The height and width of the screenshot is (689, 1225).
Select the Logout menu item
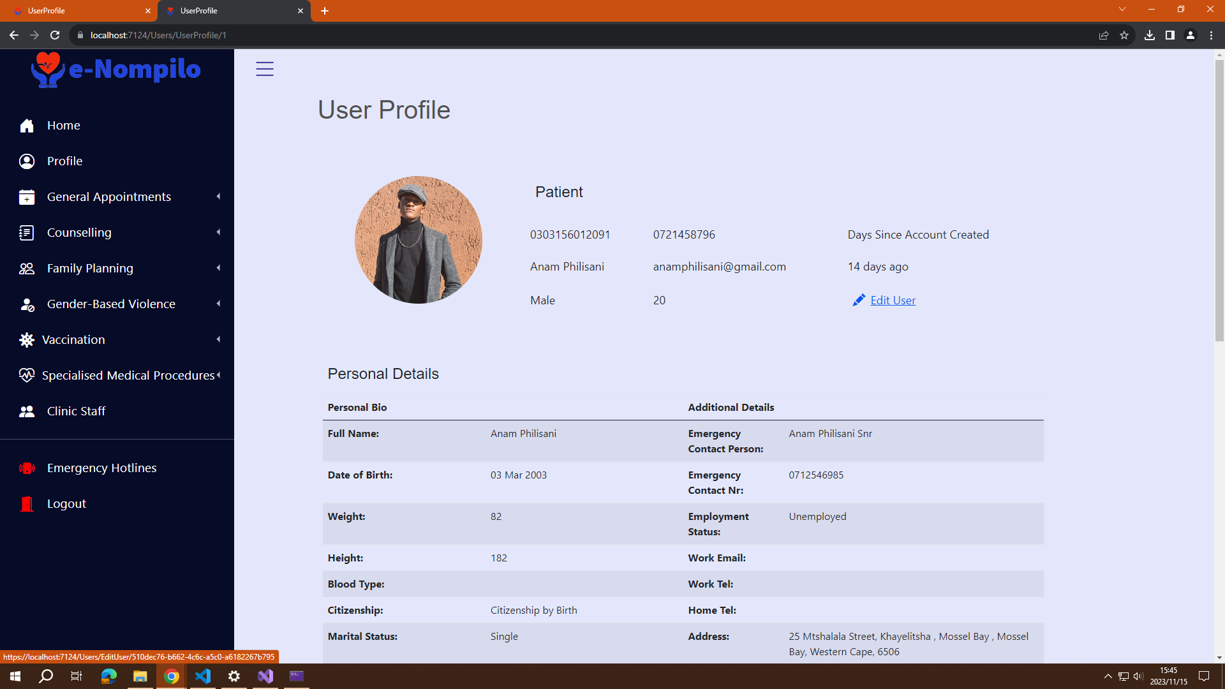click(x=66, y=504)
